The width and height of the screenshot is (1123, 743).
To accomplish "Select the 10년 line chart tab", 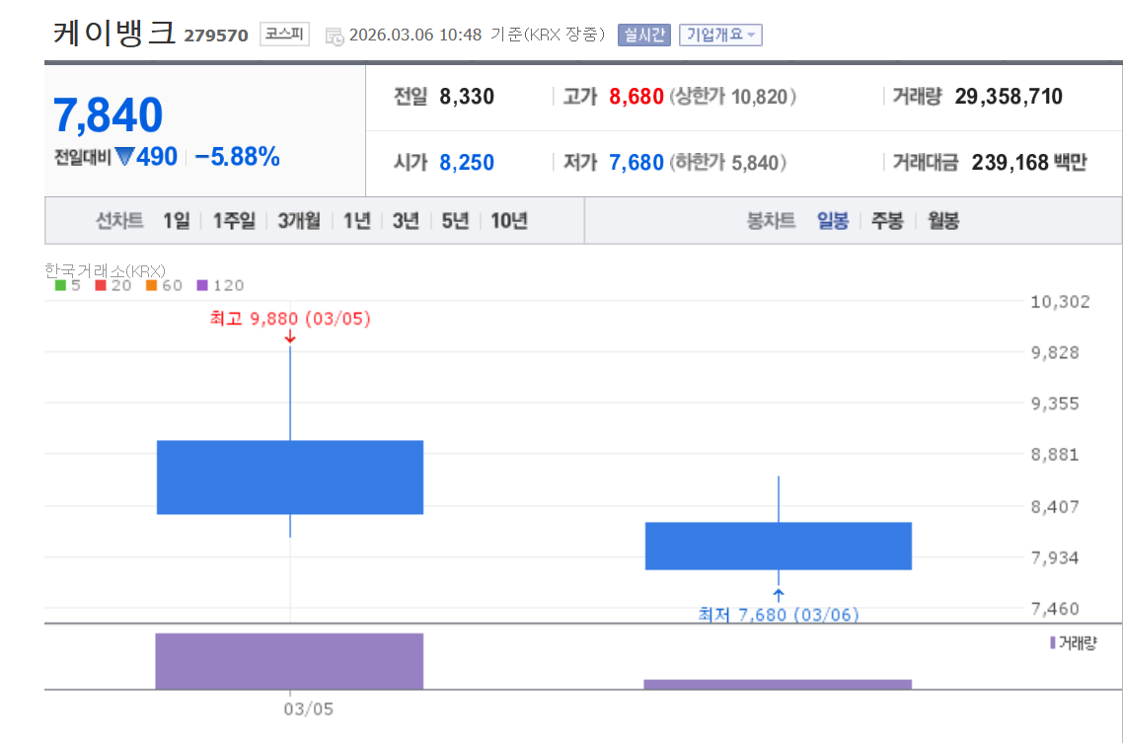I will [509, 220].
